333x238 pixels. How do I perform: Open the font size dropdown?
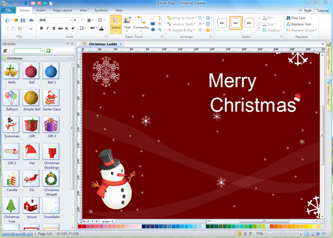[x=82, y=20]
